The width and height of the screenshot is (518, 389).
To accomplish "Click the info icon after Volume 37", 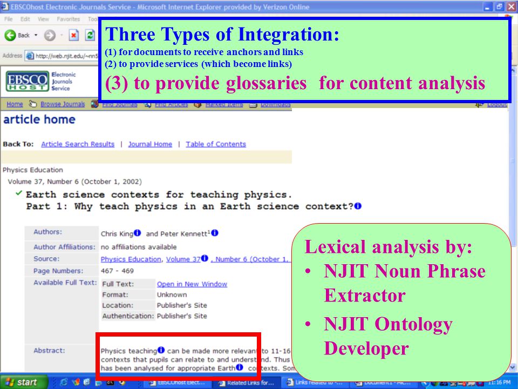I will (x=205, y=258).
